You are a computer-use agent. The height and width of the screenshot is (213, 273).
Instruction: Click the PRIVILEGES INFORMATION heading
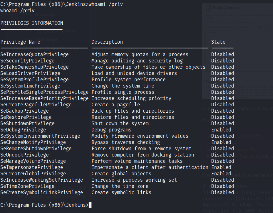(32, 23)
